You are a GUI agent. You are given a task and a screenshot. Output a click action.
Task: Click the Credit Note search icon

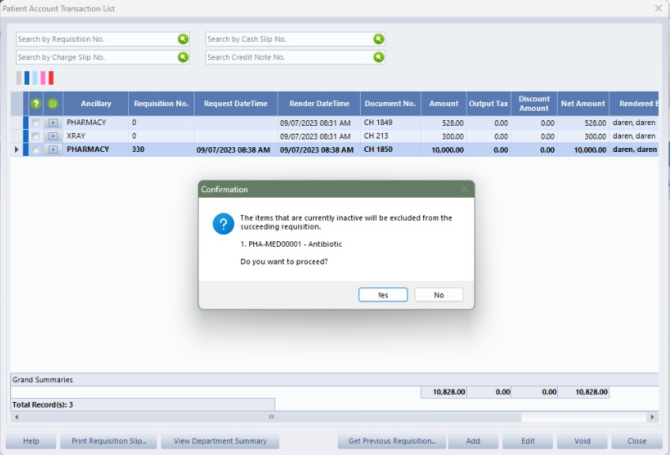[x=379, y=57]
